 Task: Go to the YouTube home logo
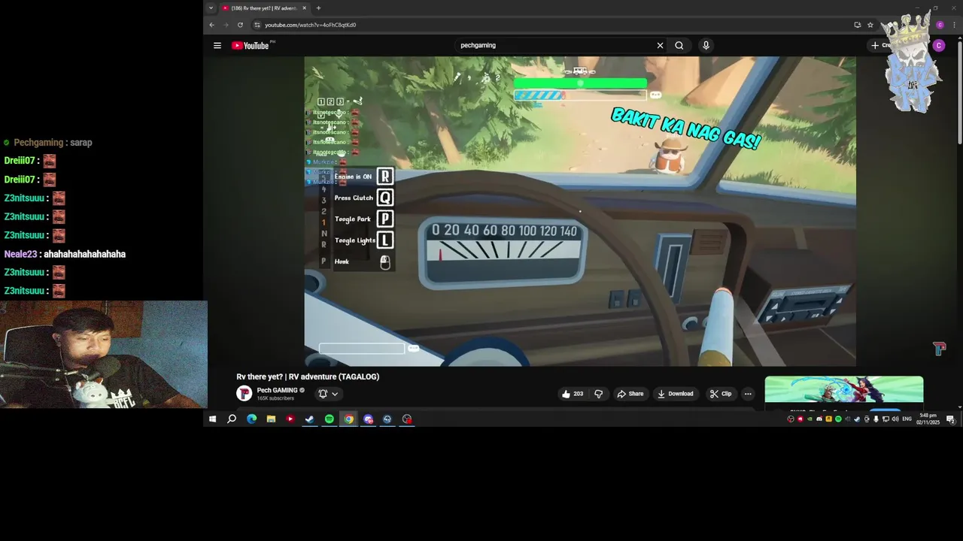[251, 45]
